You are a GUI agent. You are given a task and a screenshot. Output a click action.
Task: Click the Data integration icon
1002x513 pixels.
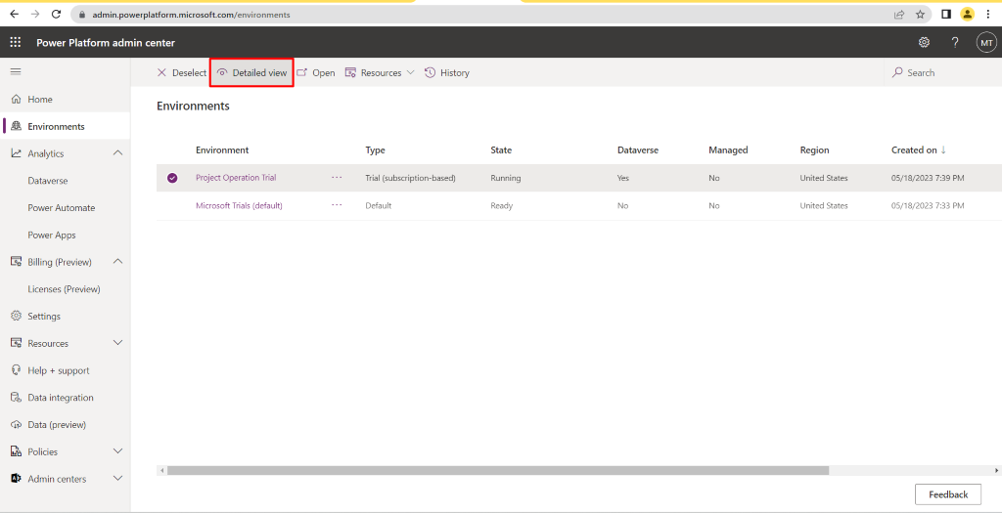17,398
